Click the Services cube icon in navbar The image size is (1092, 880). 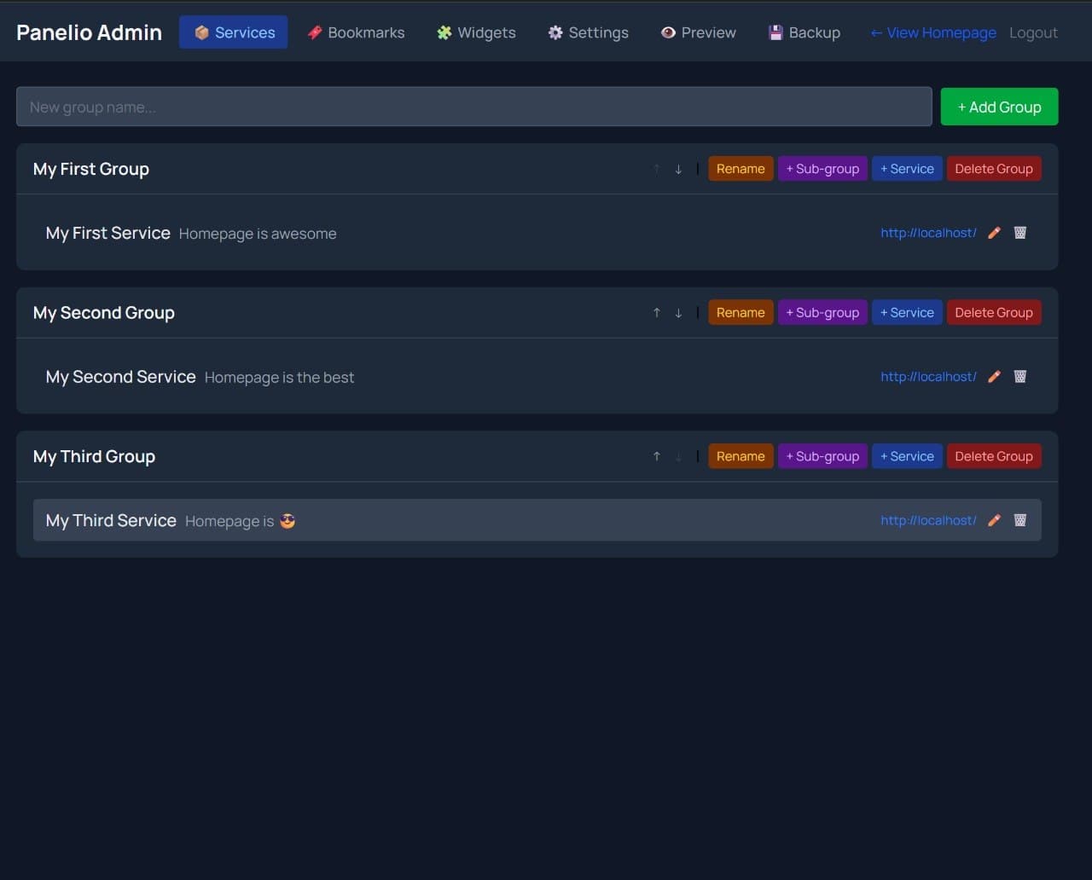[201, 32]
